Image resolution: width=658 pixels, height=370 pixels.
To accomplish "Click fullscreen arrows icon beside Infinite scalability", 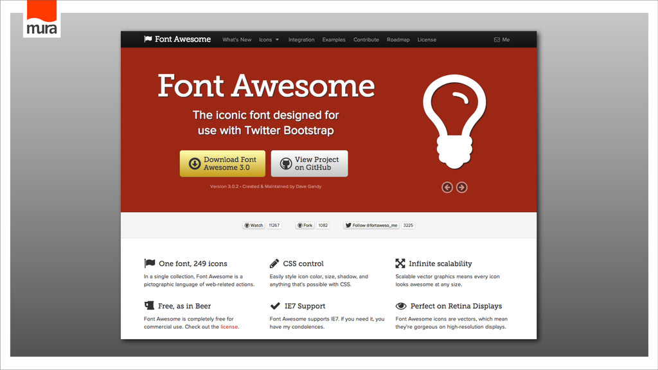I will click(x=400, y=263).
